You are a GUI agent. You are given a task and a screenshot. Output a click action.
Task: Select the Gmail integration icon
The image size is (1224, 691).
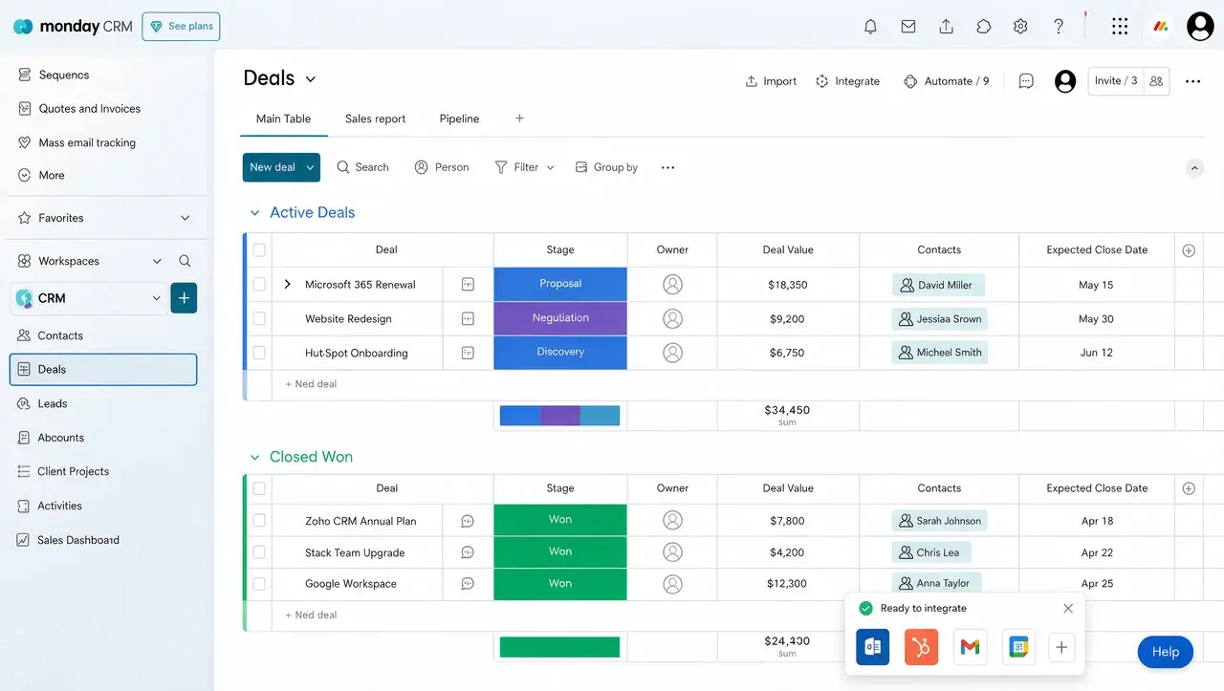coord(970,647)
